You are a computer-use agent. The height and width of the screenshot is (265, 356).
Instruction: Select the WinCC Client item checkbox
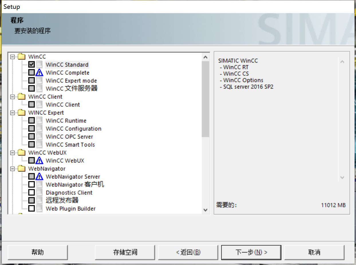tap(32, 105)
